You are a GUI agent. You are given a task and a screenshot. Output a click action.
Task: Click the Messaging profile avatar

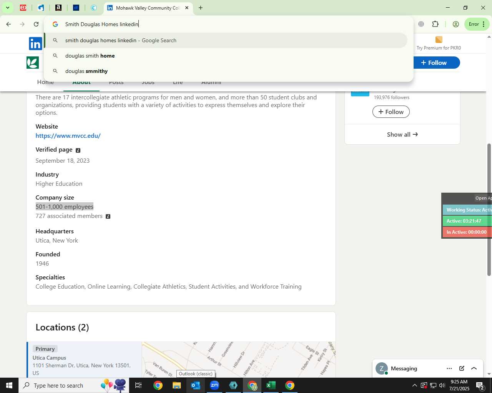(x=381, y=368)
